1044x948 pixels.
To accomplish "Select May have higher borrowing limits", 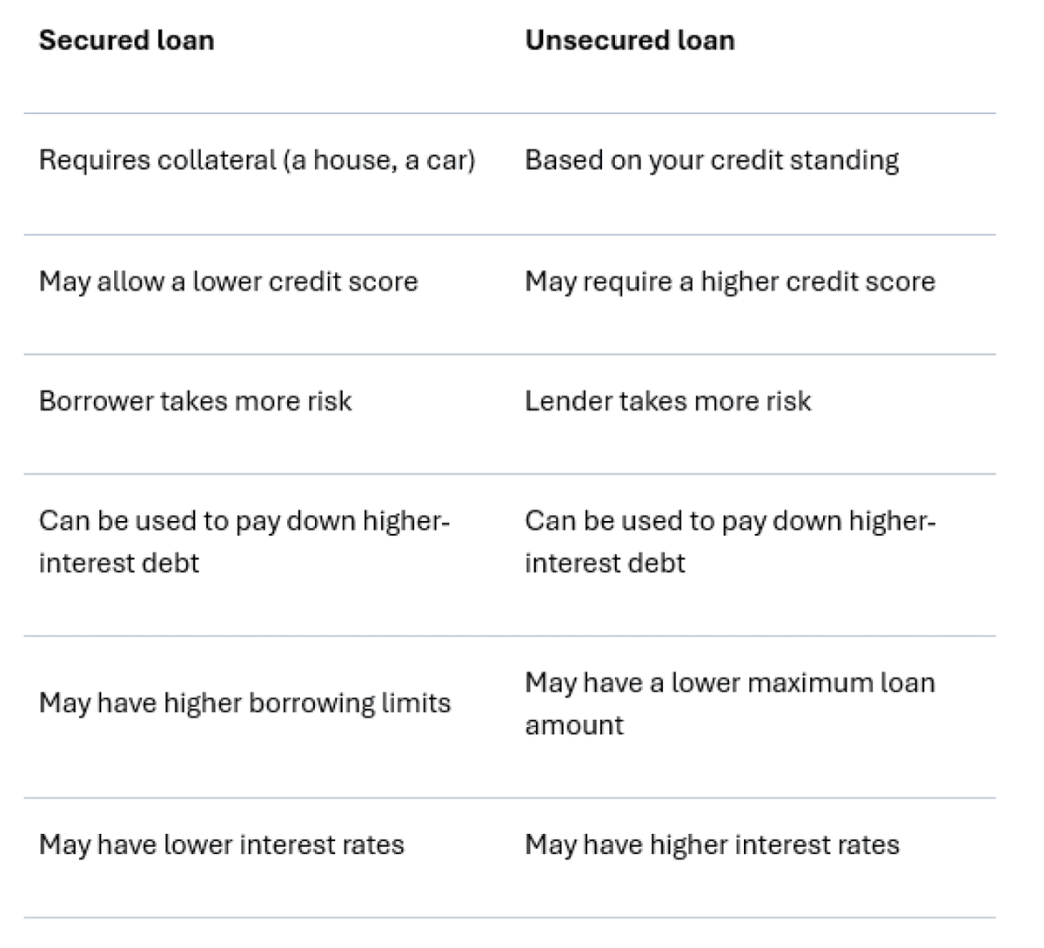I will [x=245, y=703].
